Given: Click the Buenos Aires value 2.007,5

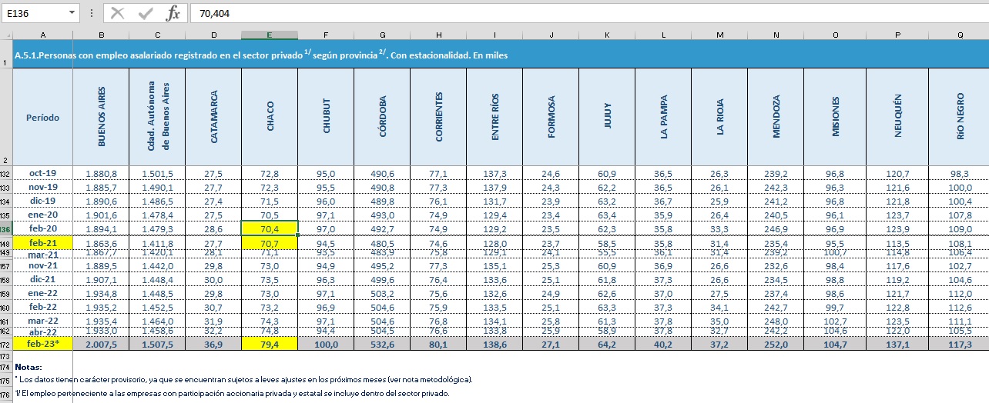Looking at the screenshot, I should (101, 345).
